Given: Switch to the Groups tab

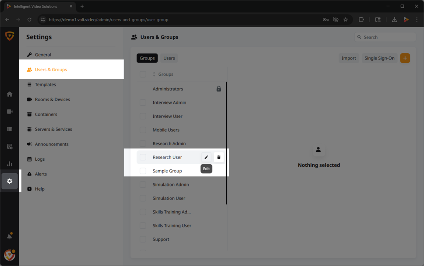Looking at the screenshot, I should [x=147, y=58].
